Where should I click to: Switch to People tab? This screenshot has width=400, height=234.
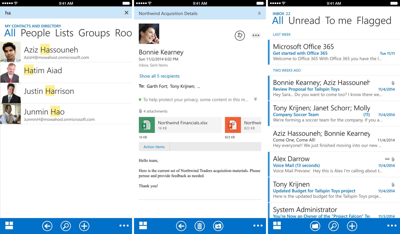click(x=35, y=33)
